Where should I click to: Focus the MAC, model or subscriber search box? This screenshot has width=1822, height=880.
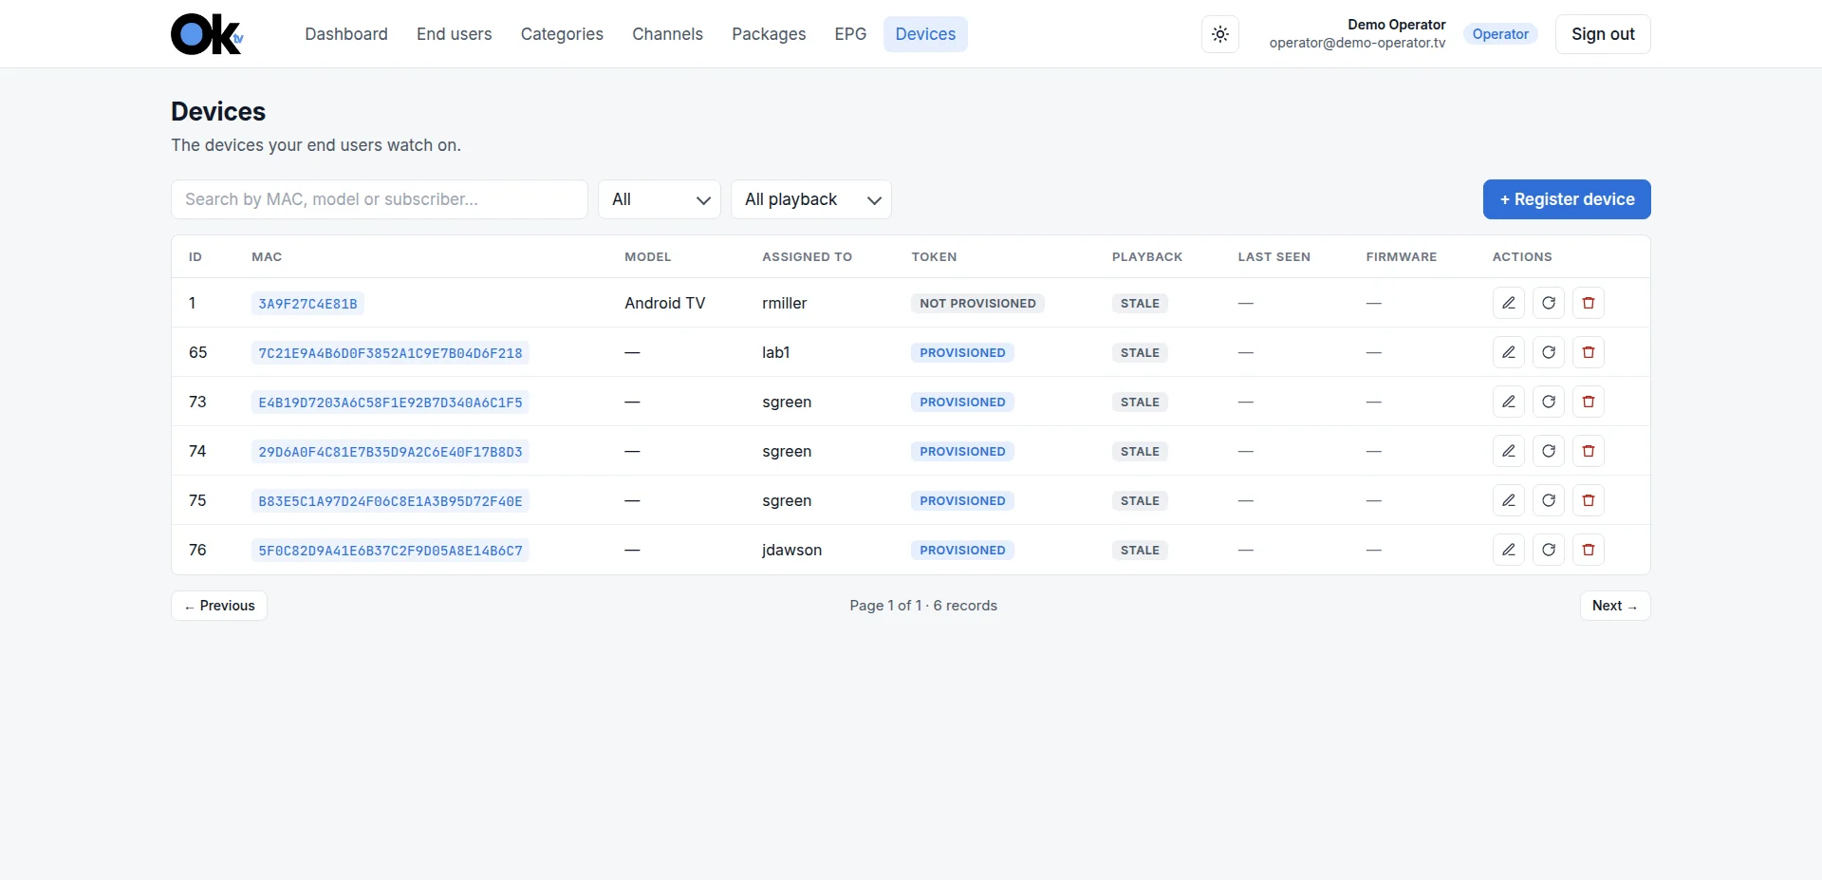(380, 199)
